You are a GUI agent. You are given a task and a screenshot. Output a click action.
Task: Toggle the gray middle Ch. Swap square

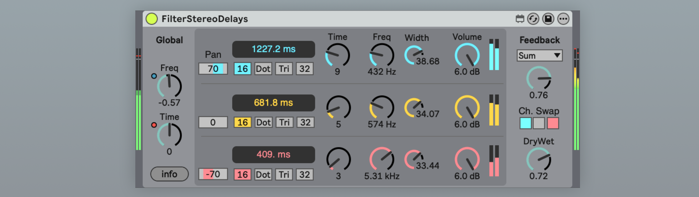539,123
